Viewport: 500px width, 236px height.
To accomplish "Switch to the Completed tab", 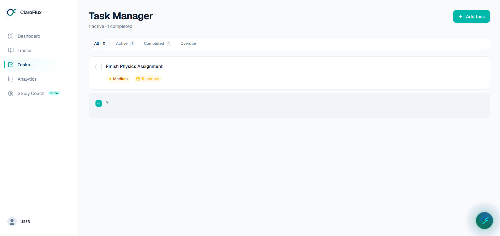I will (x=157, y=43).
